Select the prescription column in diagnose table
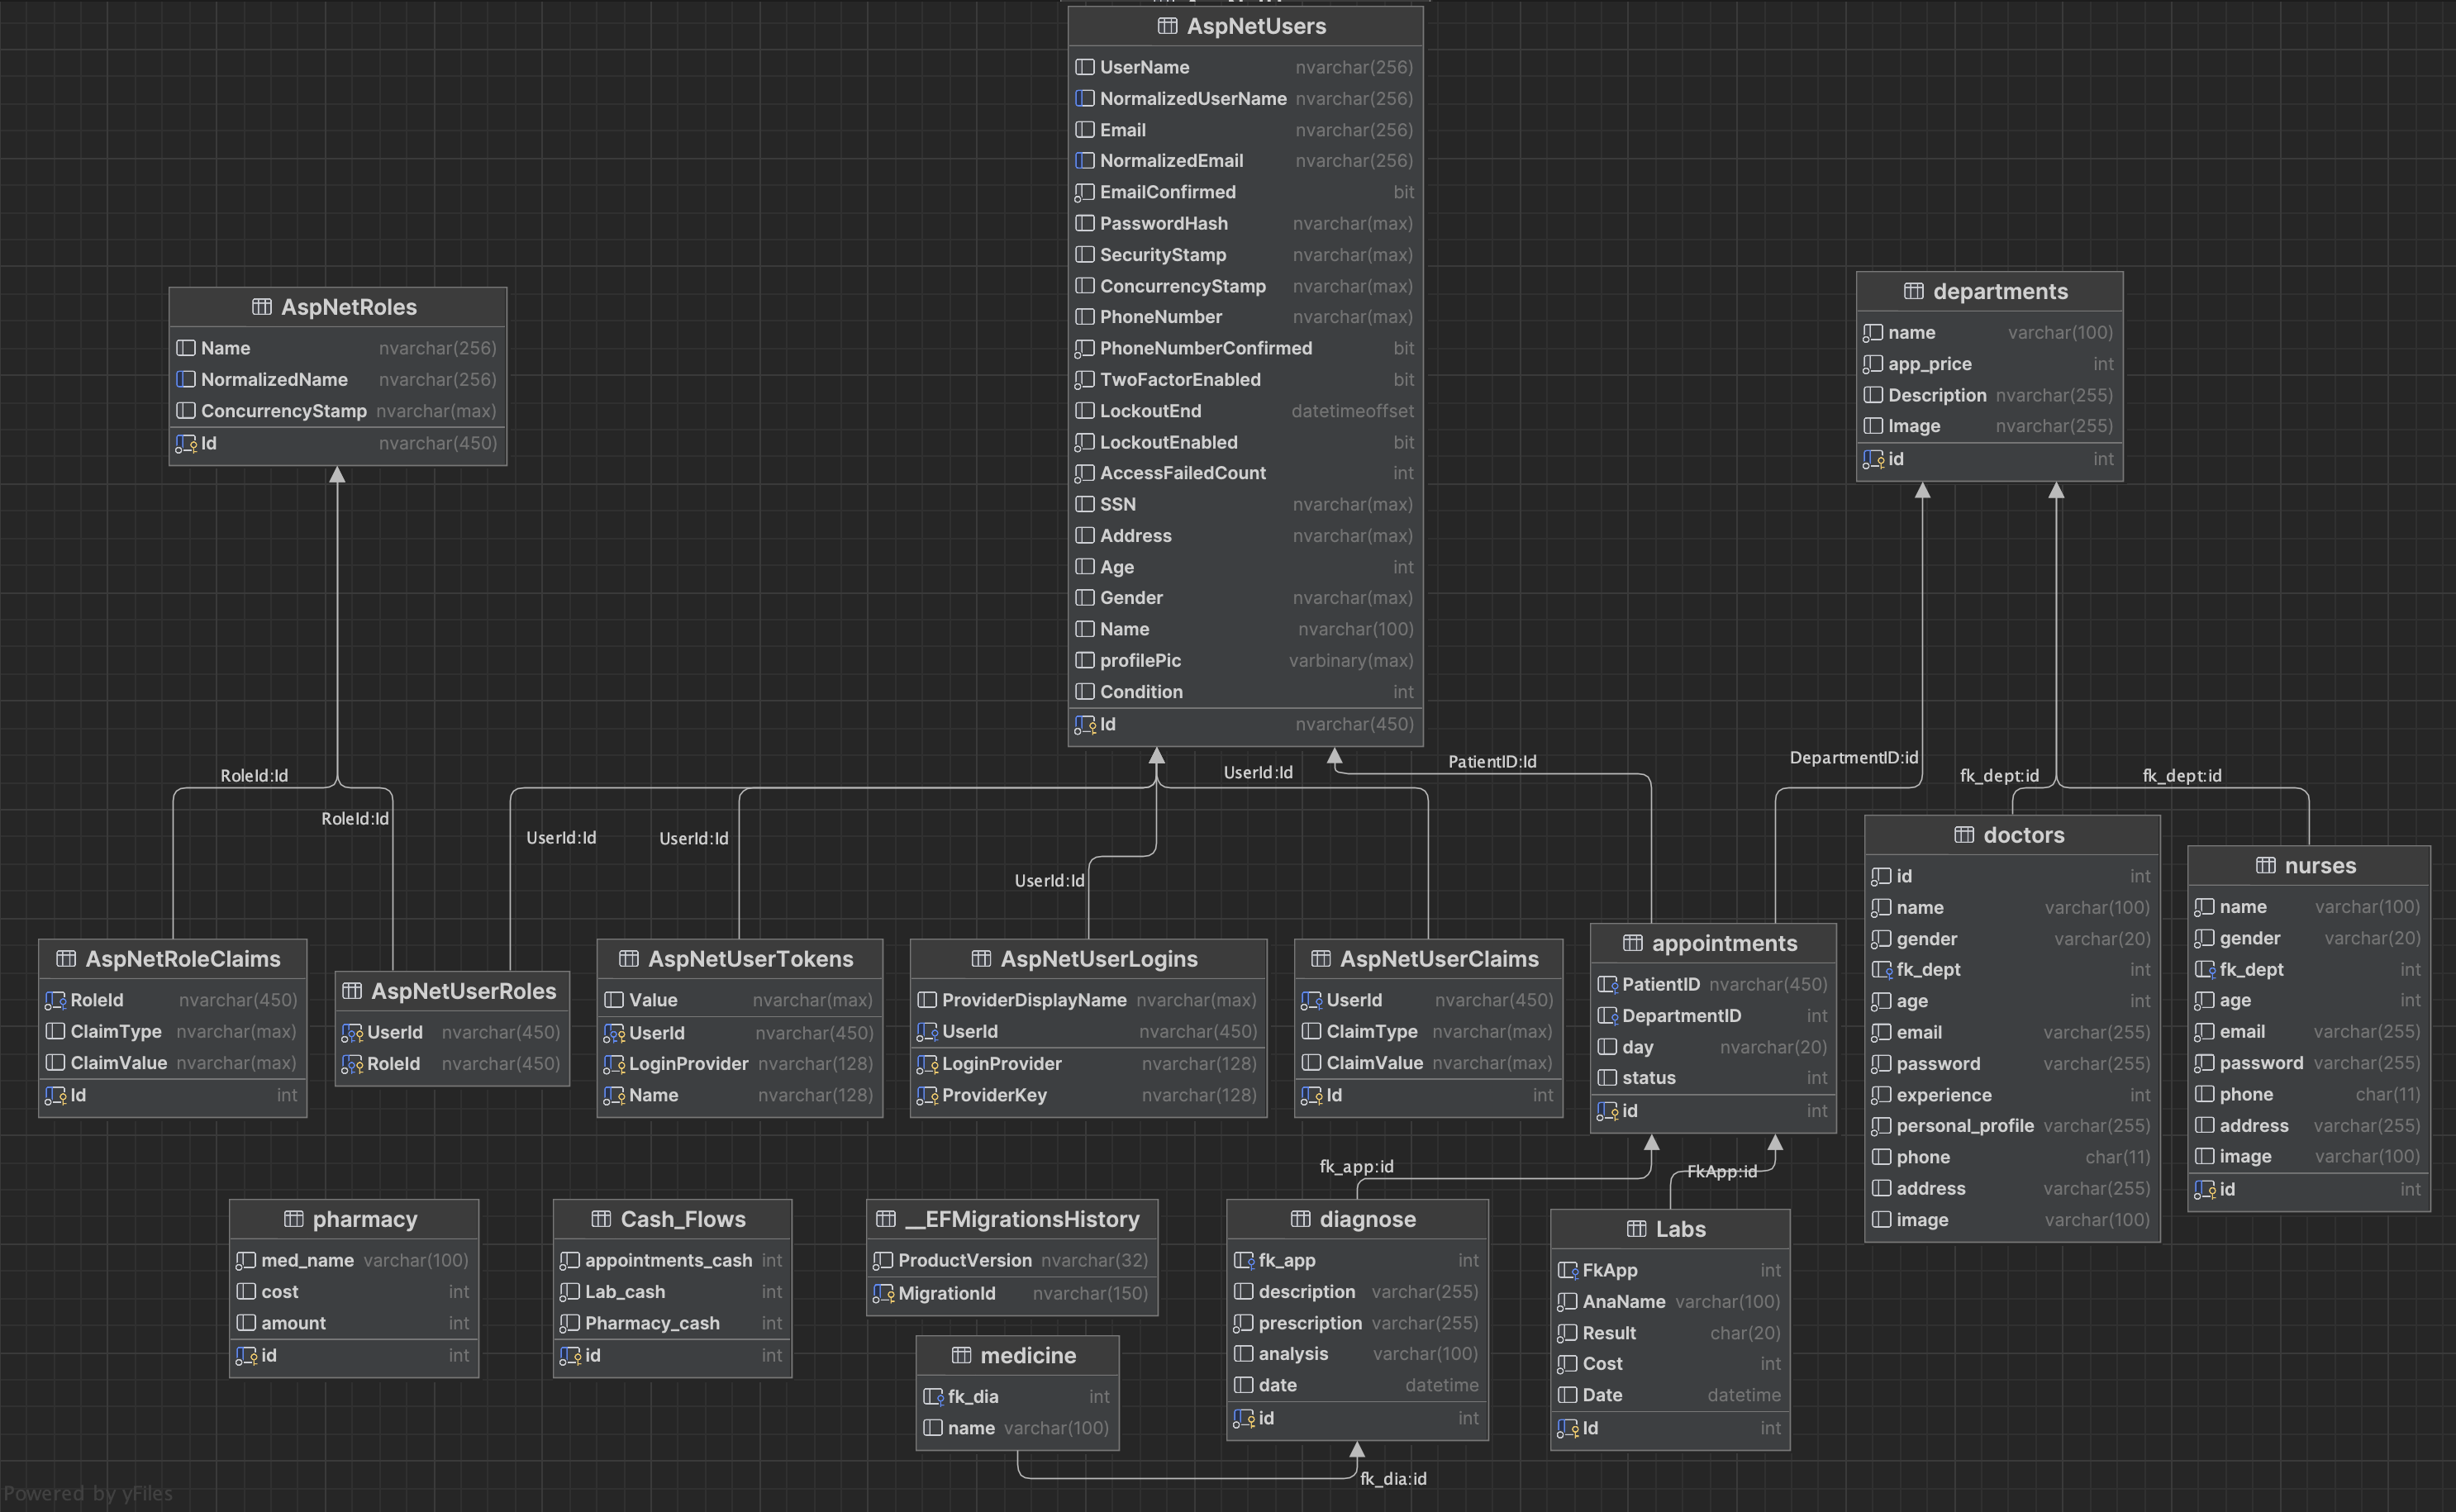 (x=1310, y=1323)
